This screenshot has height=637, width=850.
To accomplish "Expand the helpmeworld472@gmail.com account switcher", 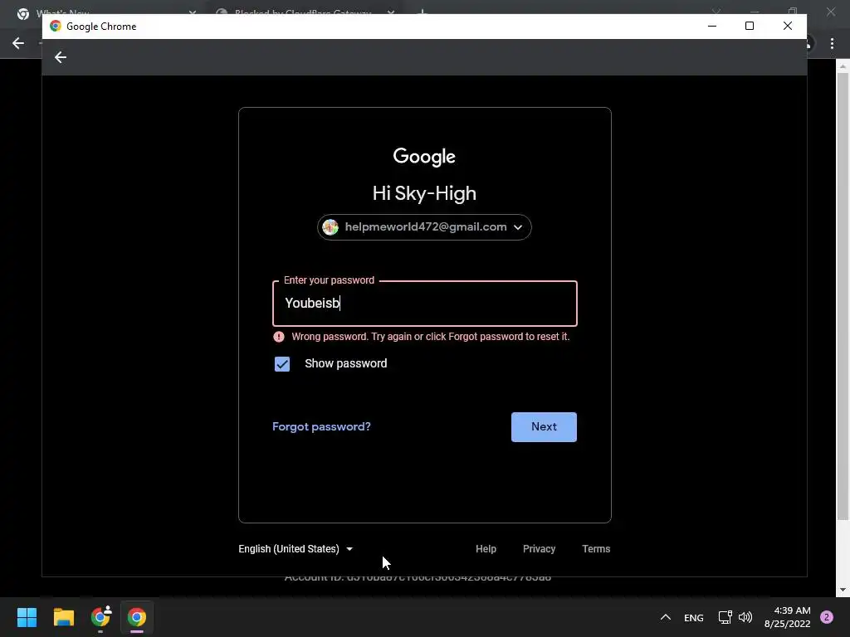I will 424,227.
